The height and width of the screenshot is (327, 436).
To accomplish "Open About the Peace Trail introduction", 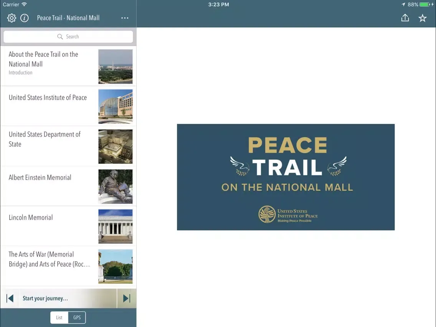I will coord(68,66).
